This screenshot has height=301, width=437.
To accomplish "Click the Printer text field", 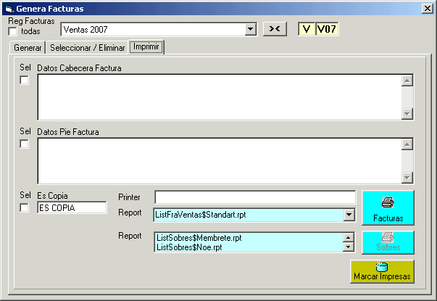I will coord(254,197).
